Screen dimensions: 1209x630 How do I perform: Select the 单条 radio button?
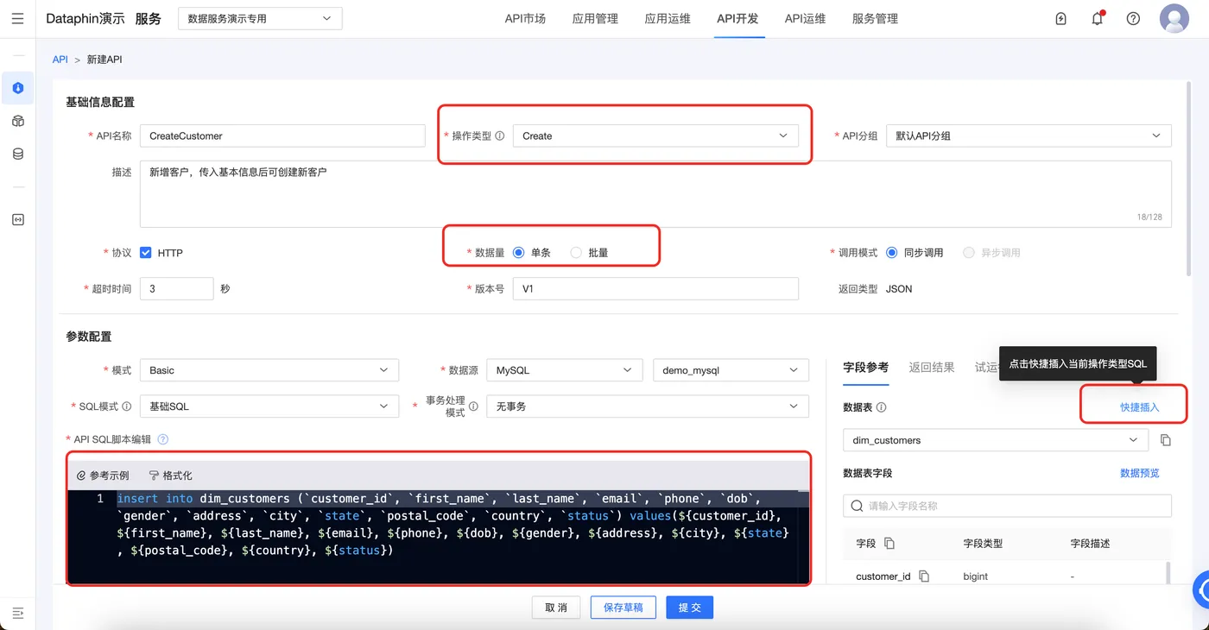coord(518,253)
